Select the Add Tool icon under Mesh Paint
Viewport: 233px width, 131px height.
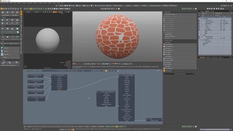(x=2, y=51)
